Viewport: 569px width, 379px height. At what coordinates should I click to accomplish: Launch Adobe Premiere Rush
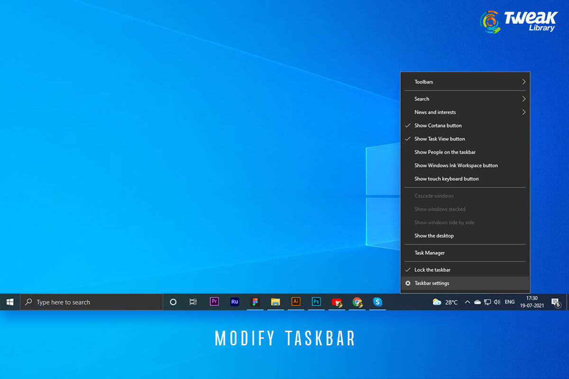point(234,302)
